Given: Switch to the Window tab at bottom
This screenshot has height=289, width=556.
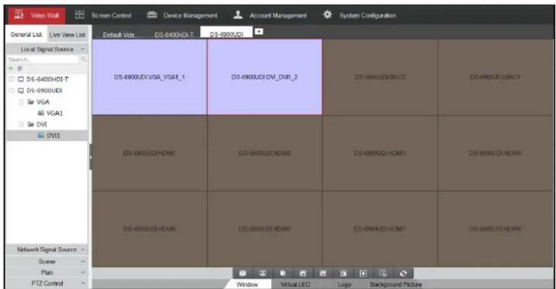Looking at the screenshot, I should pos(247,284).
